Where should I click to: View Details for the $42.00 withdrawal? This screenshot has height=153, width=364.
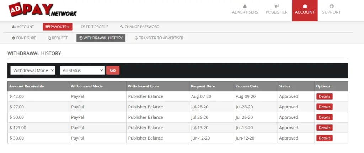click(324, 96)
